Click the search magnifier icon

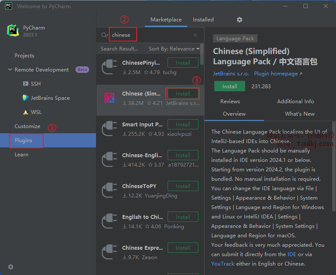click(104, 35)
